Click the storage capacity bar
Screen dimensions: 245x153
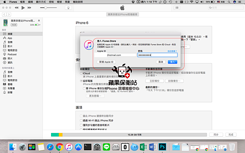click(x=129, y=135)
